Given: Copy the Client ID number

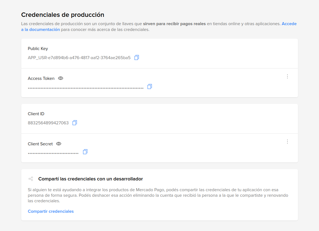Looking at the screenshot, I should 75,123.
